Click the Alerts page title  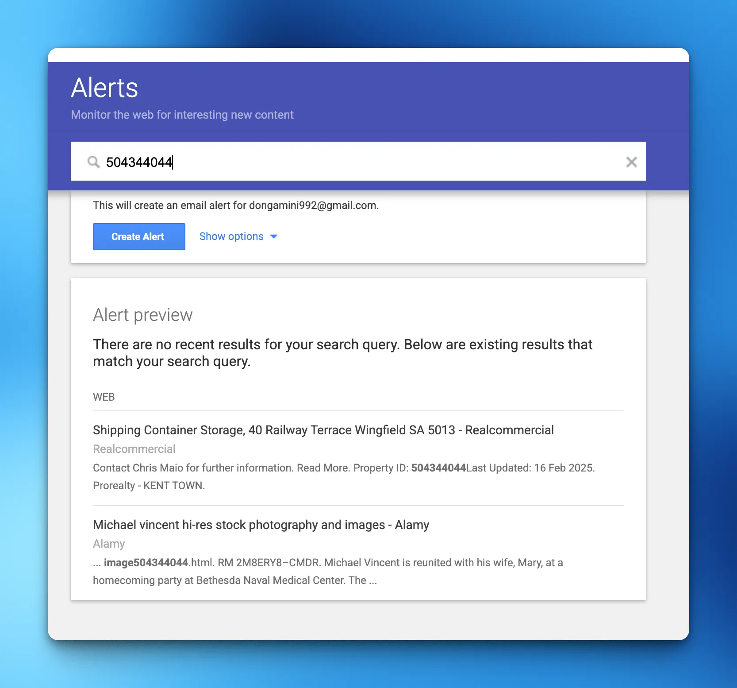[104, 88]
